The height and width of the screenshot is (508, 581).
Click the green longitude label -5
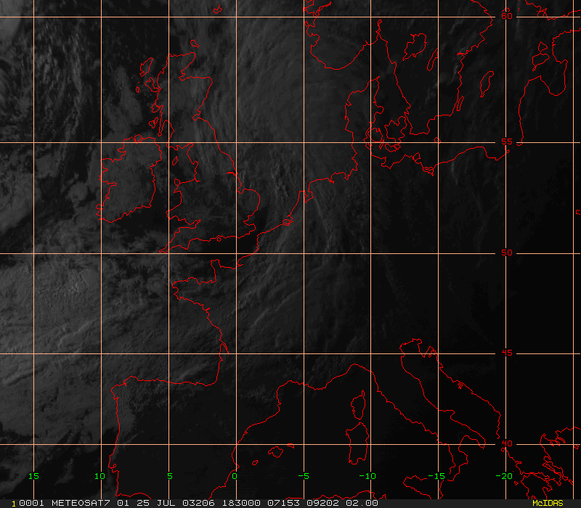coord(304,476)
